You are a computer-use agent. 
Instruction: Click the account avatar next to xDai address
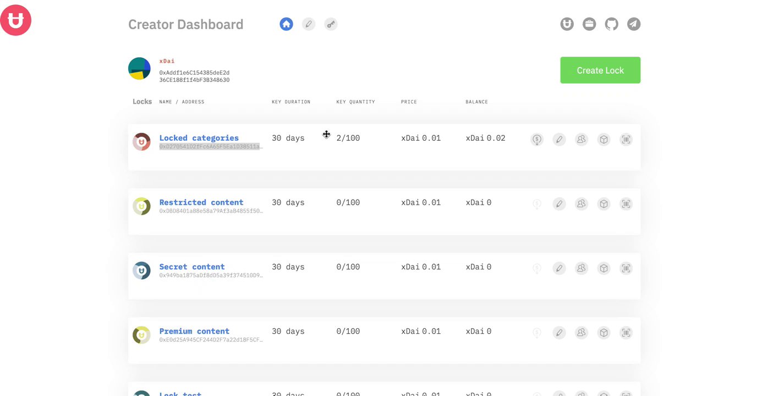139,69
